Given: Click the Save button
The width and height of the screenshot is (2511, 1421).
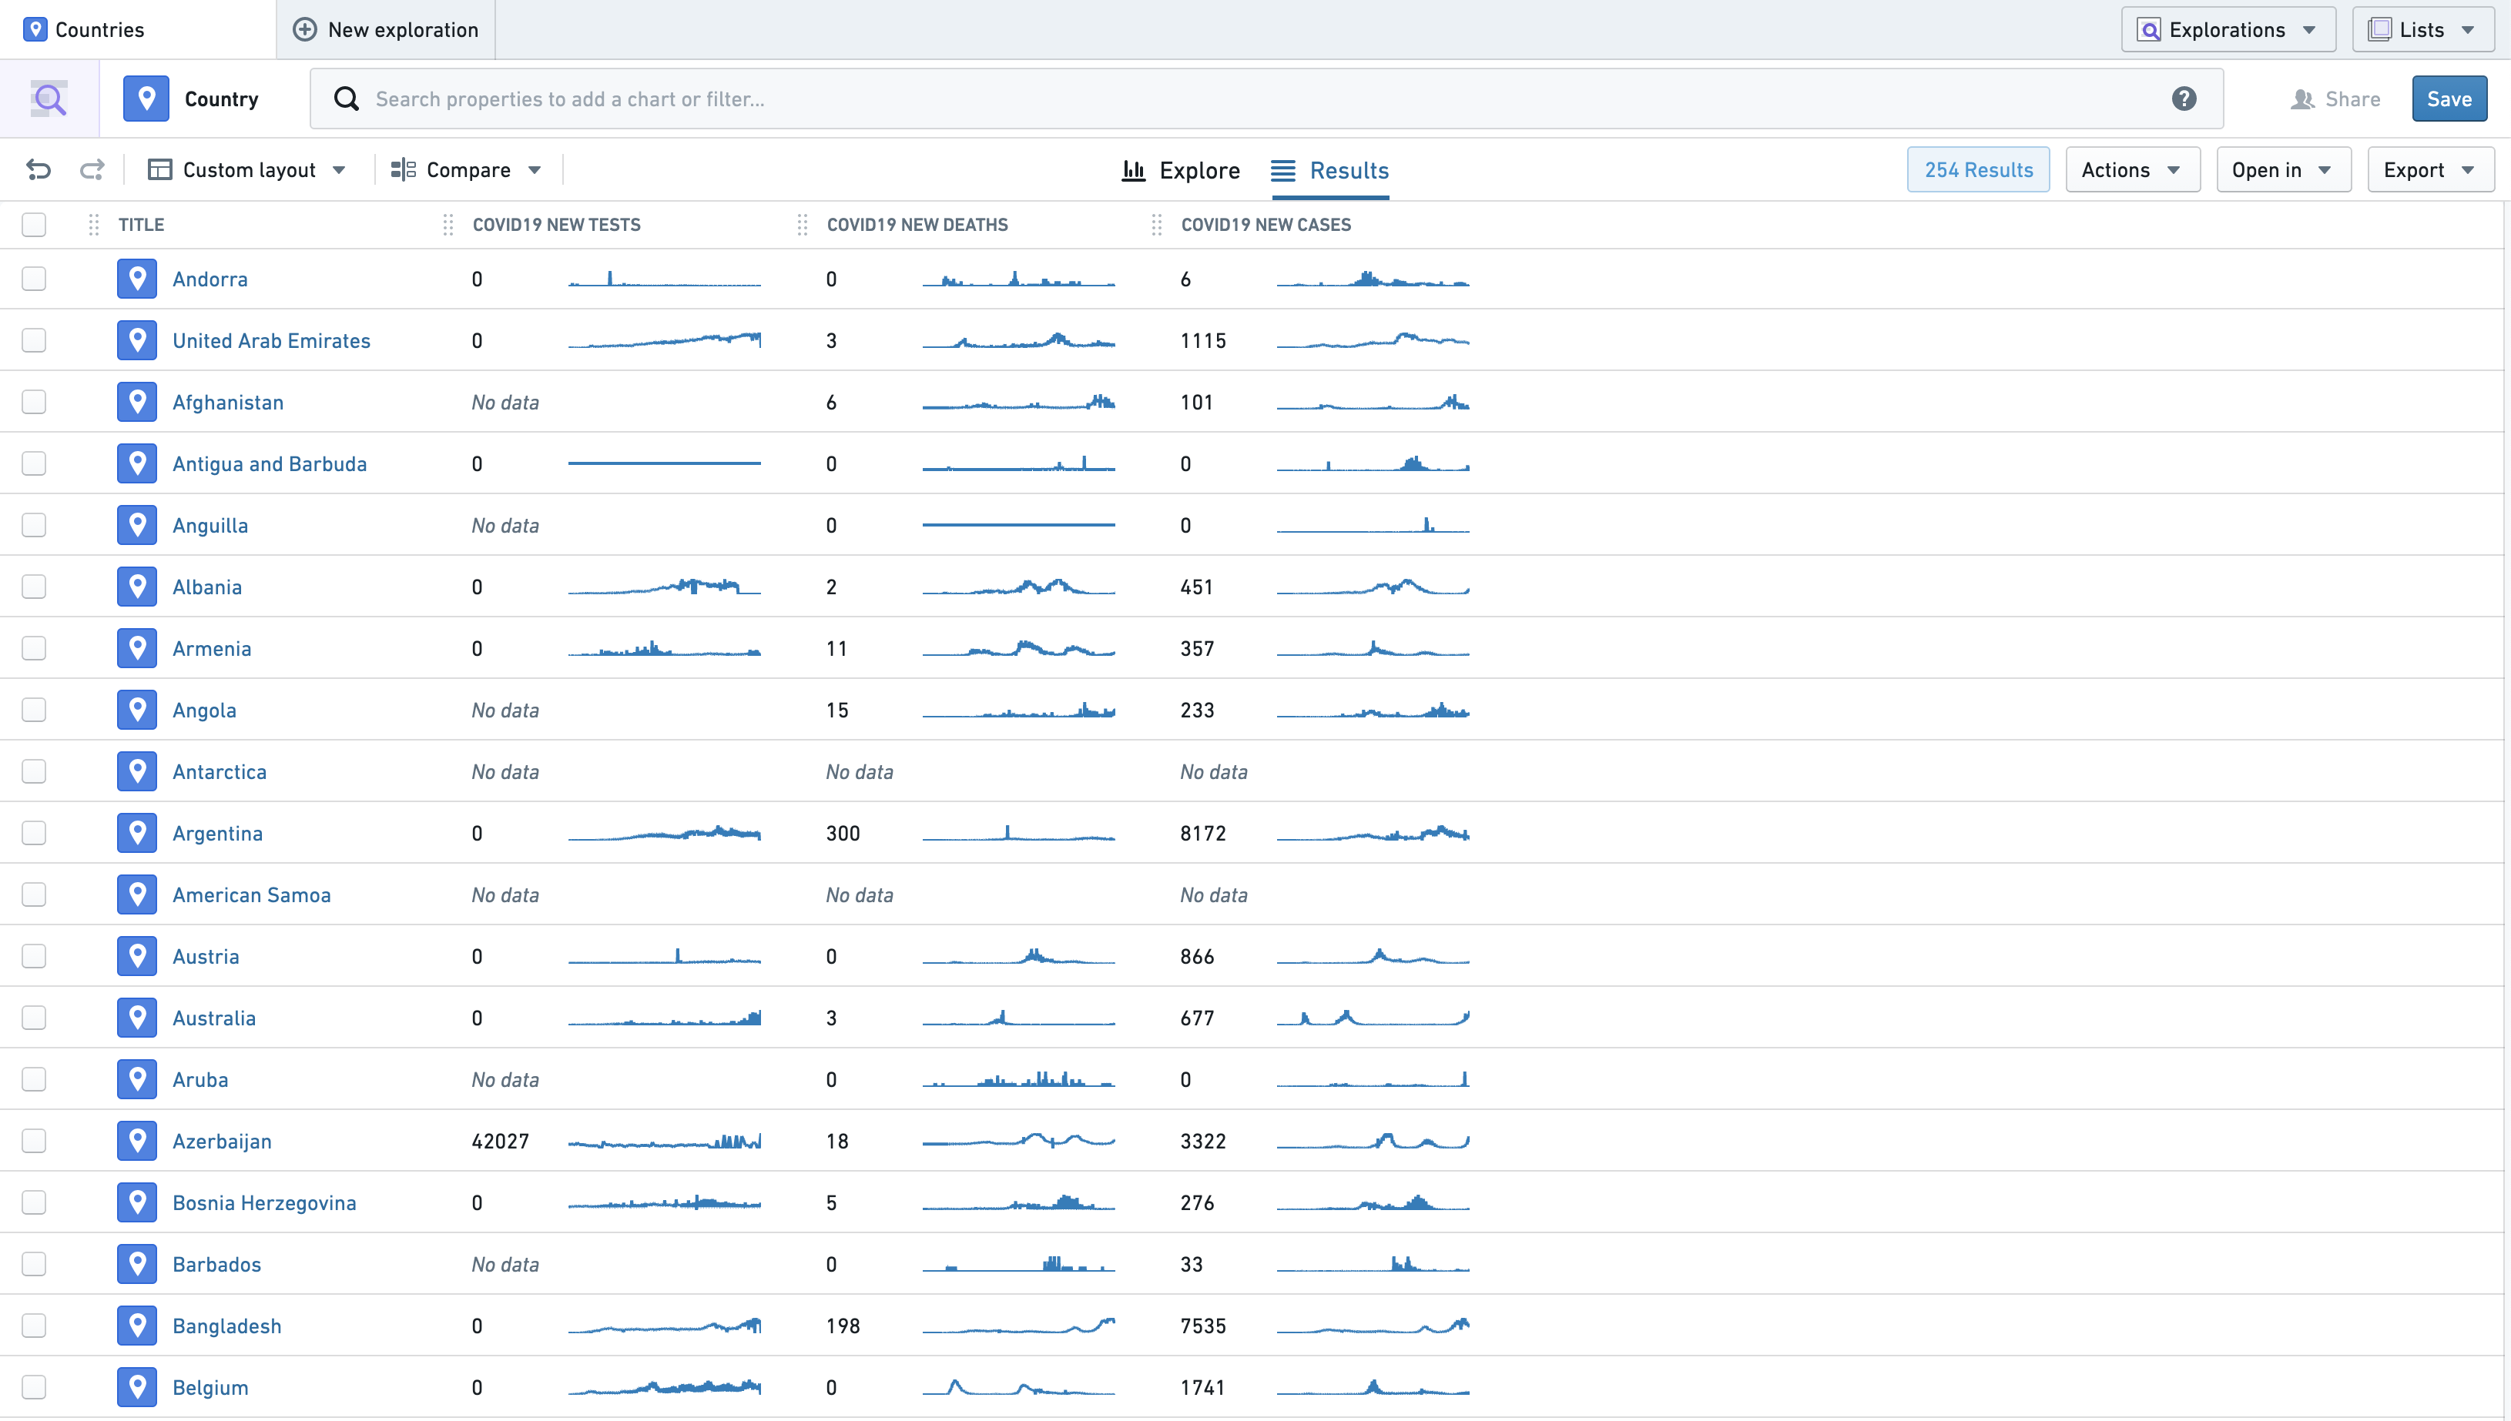Looking at the screenshot, I should pyautogui.click(x=2449, y=99).
